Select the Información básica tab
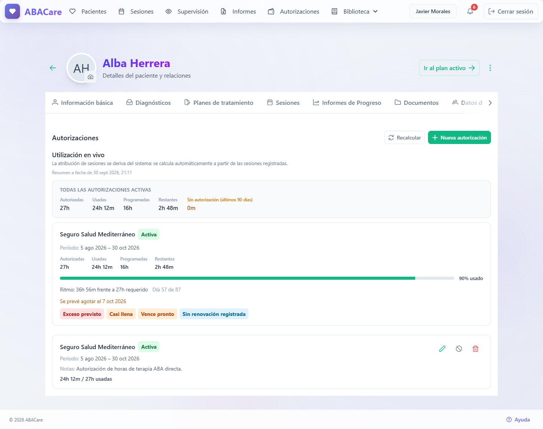 coord(82,103)
